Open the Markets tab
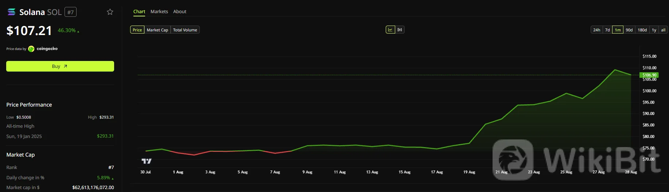The height and width of the screenshot is (192, 669). 159,12
